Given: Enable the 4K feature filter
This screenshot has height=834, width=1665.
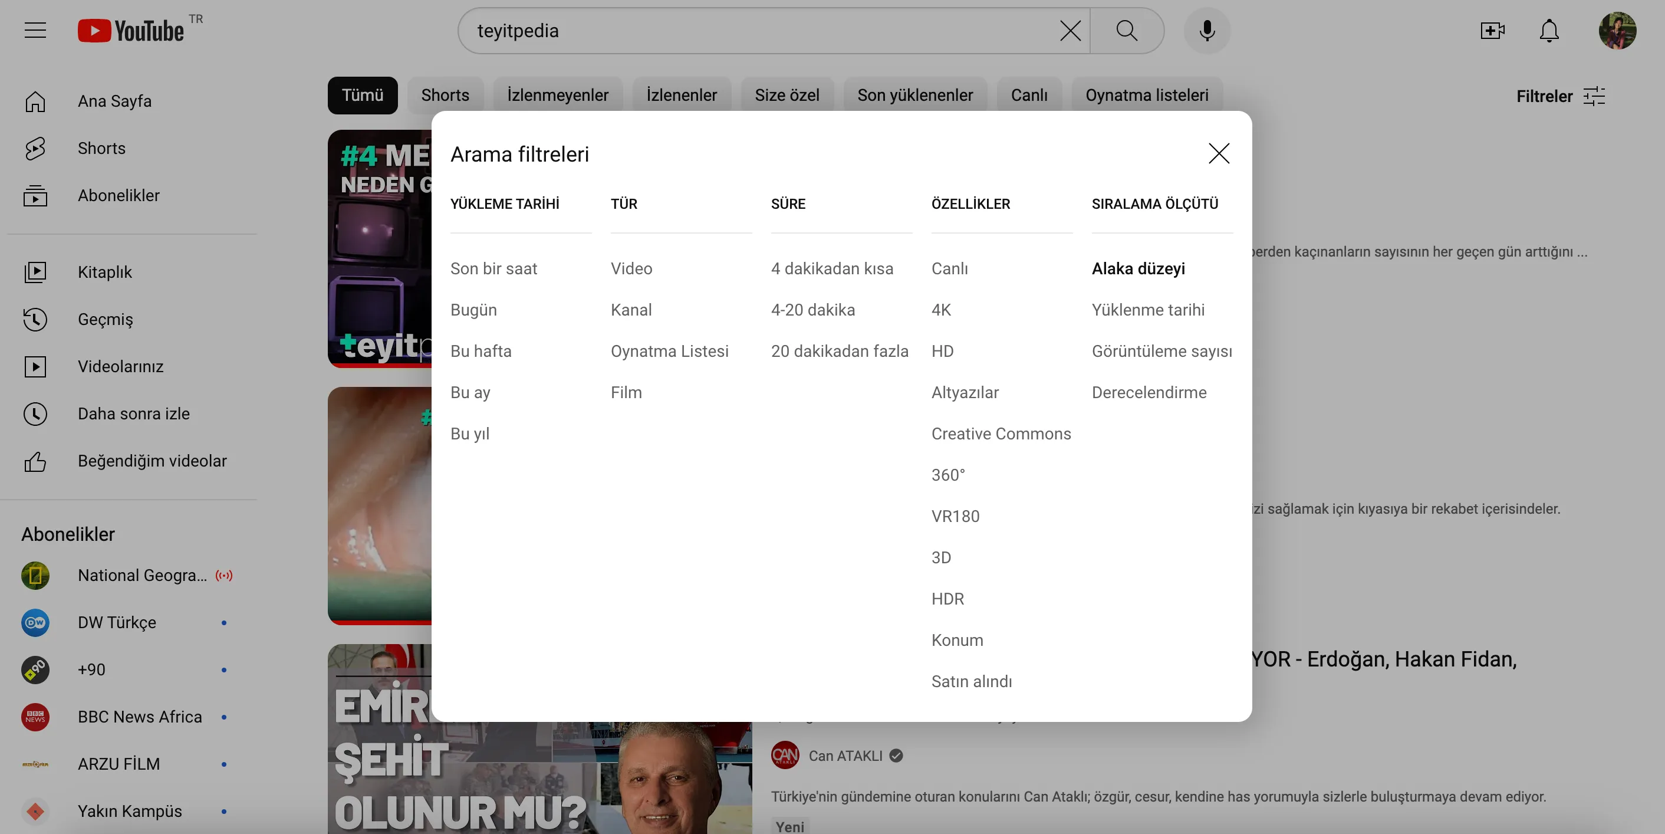Looking at the screenshot, I should coord(940,310).
